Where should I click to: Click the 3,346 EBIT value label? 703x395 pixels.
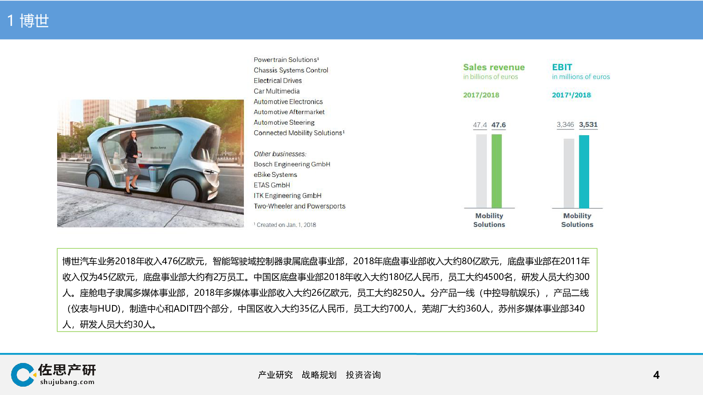pos(565,125)
